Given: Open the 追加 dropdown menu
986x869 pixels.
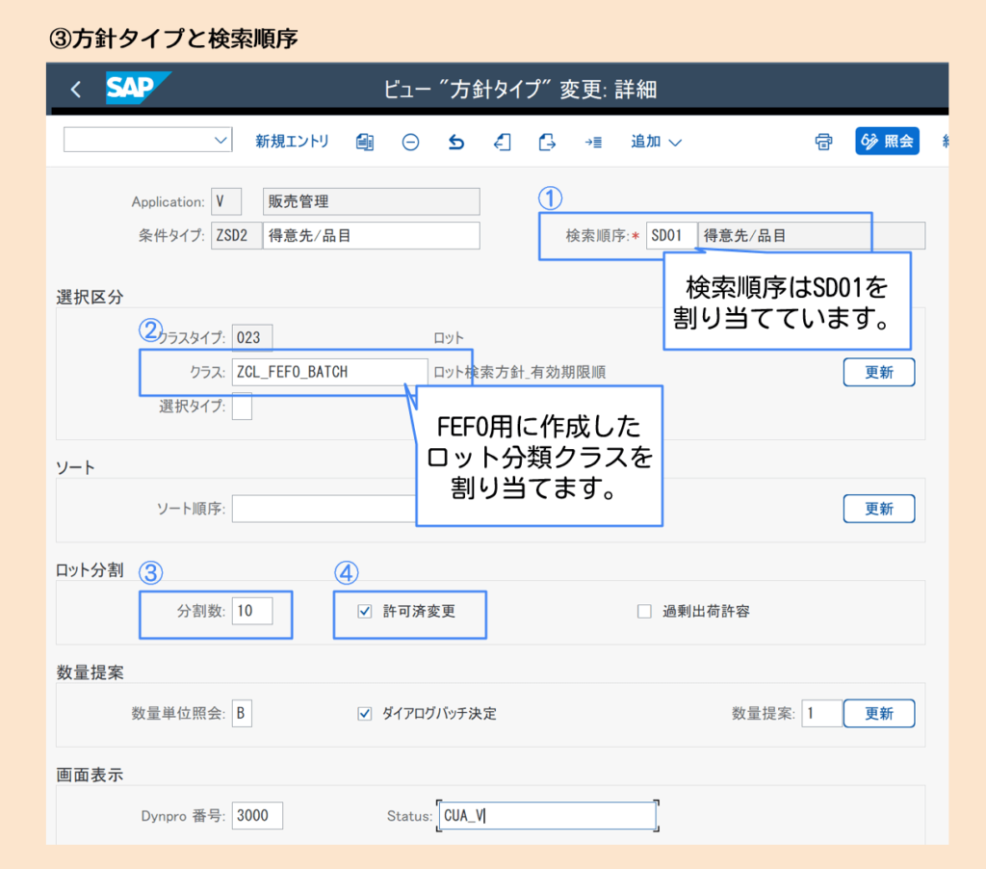Looking at the screenshot, I should point(657,142).
